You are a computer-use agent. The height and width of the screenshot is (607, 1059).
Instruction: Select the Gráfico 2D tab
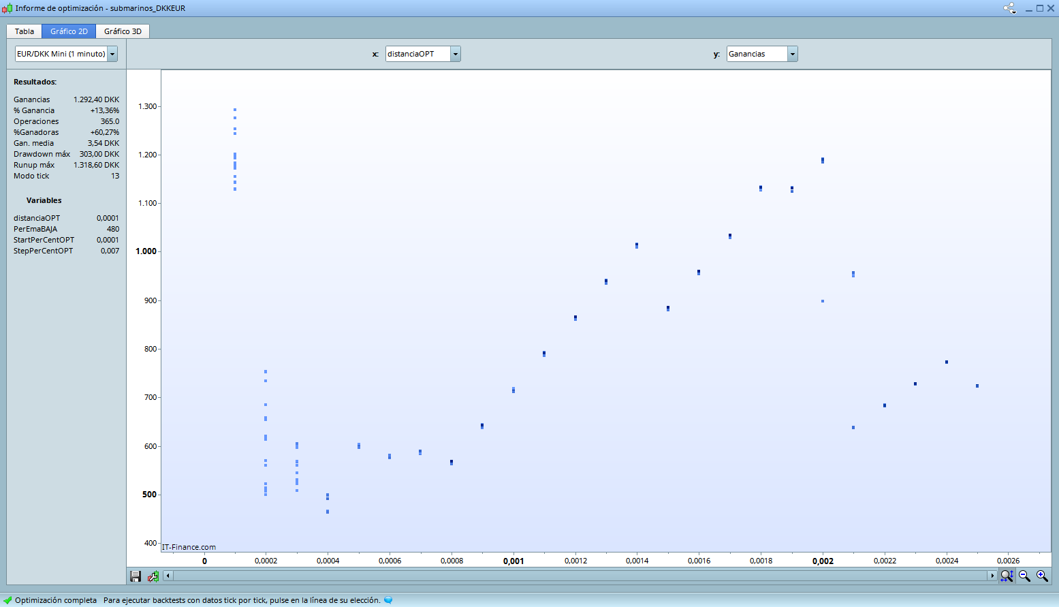pyautogui.click(x=69, y=31)
